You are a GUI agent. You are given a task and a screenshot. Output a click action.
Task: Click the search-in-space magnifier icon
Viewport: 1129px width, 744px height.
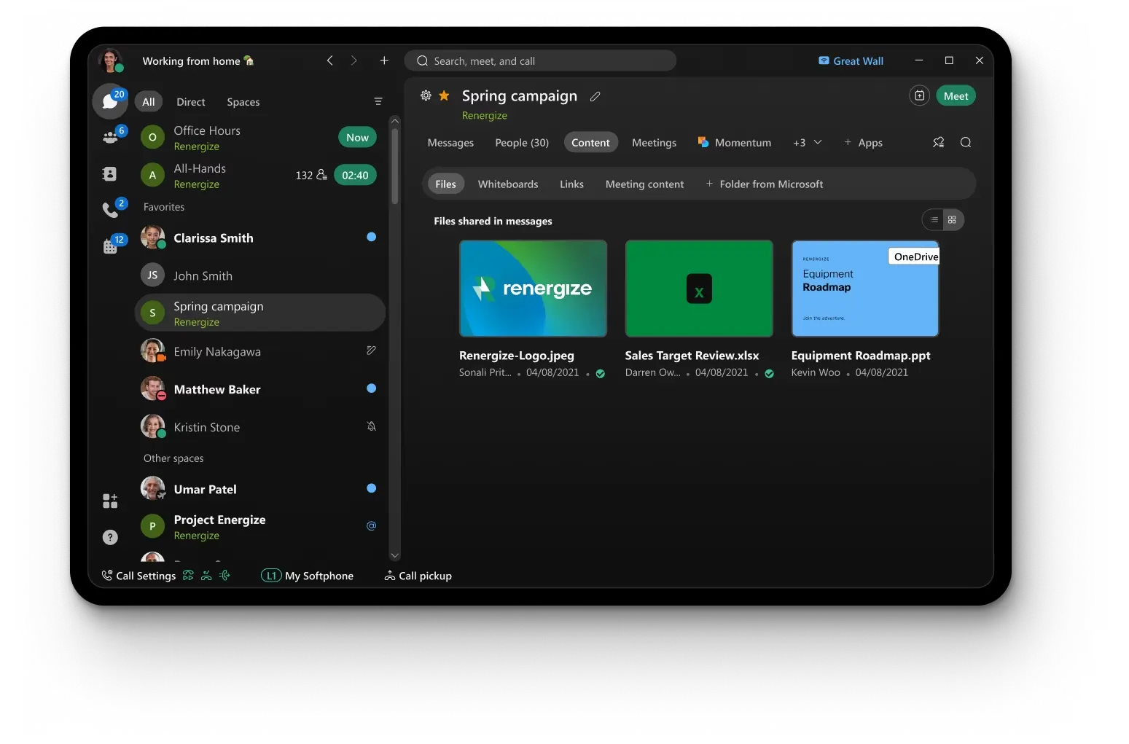click(x=966, y=143)
